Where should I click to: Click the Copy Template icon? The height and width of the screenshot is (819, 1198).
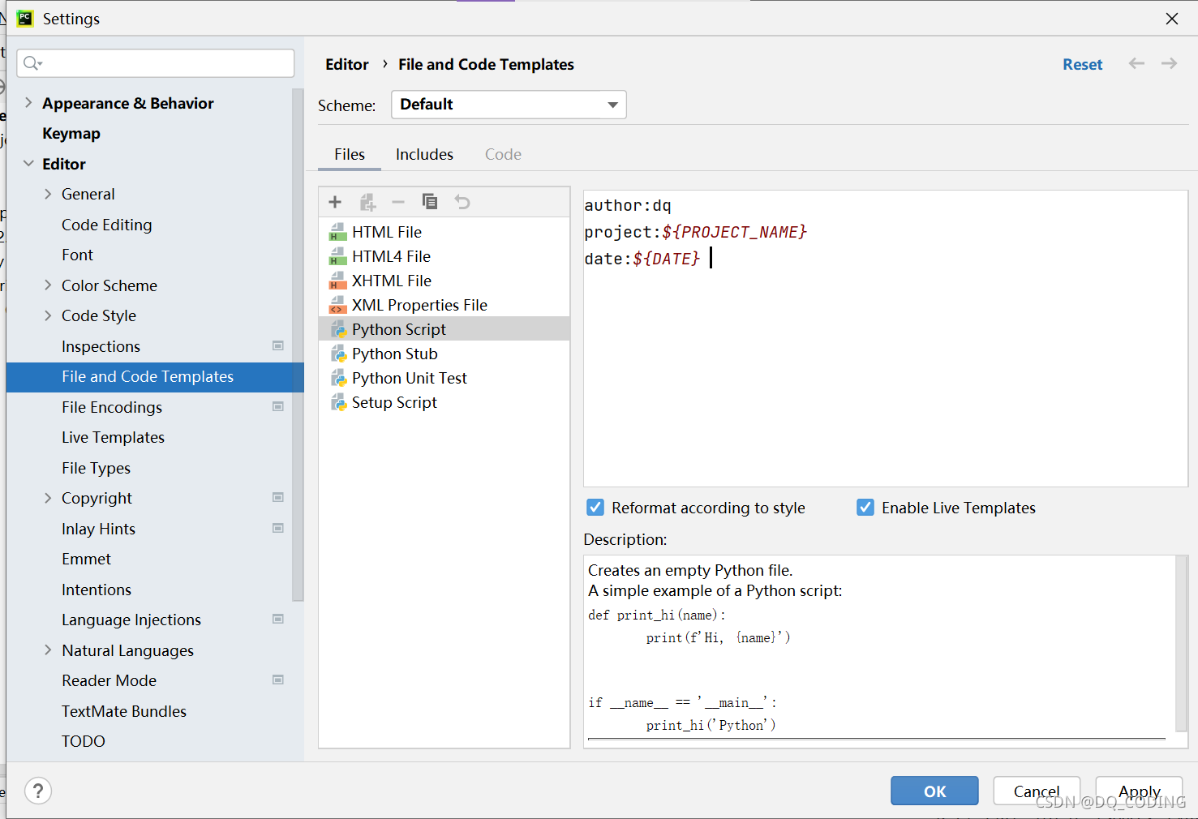(x=430, y=201)
